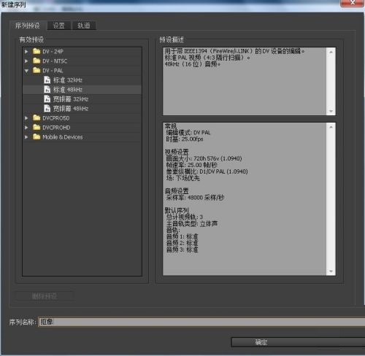Select the 标准 48kHz preset file icon
365x356 pixels.
point(47,90)
